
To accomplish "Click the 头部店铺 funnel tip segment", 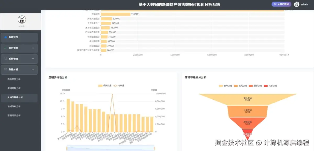I will click(x=248, y=134).
